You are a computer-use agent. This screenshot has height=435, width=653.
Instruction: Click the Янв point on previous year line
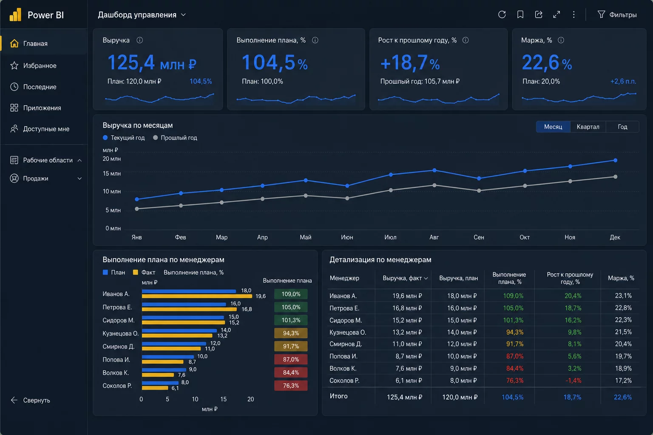coord(137,209)
